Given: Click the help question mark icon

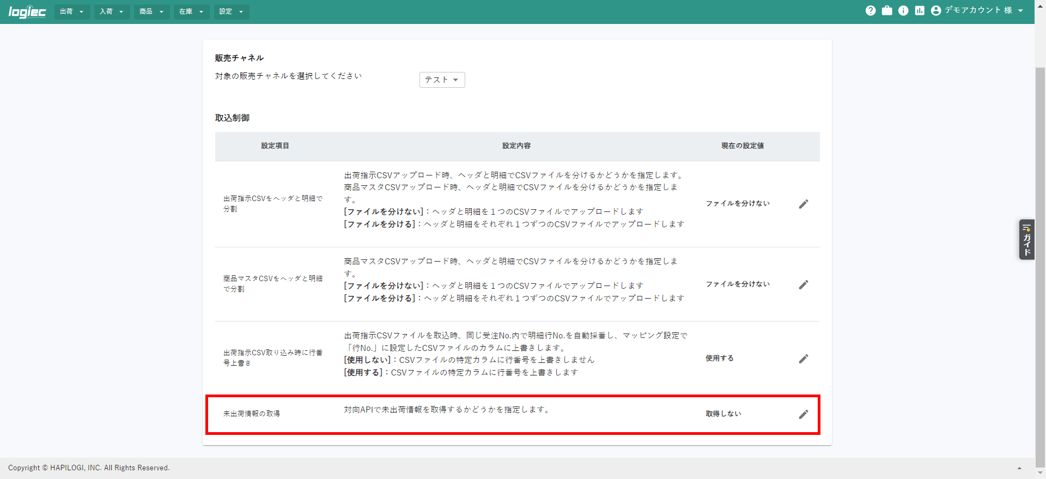Looking at the screenshot, I should [871, 11].
